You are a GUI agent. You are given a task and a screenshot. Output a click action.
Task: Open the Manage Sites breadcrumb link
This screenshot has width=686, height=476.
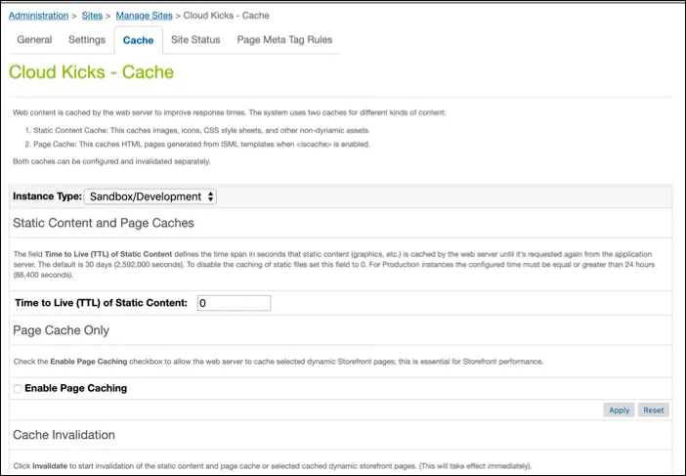(x=144, y=16)
